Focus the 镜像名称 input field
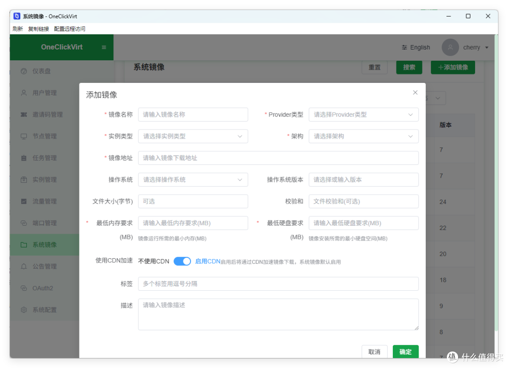 tap(193, 114)
